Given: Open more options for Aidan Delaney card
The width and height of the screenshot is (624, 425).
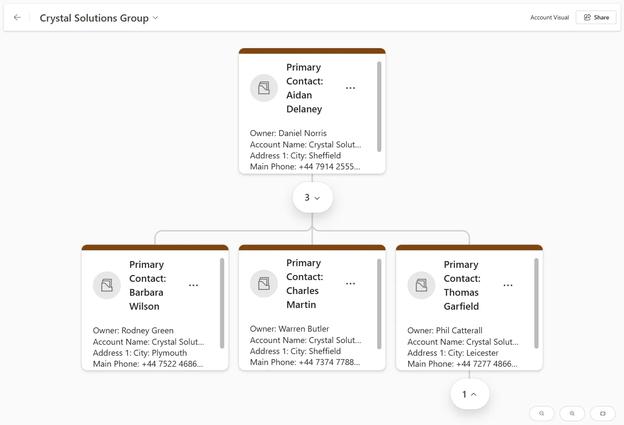Looking at the screenshot, I should tap(350, 88).
